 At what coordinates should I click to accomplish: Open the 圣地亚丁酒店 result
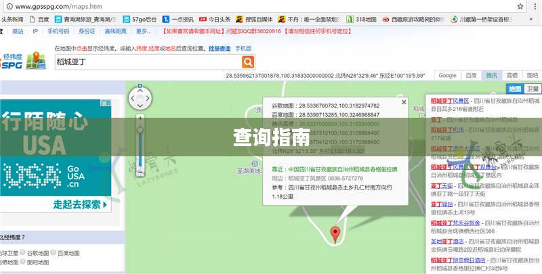(447, 242)
